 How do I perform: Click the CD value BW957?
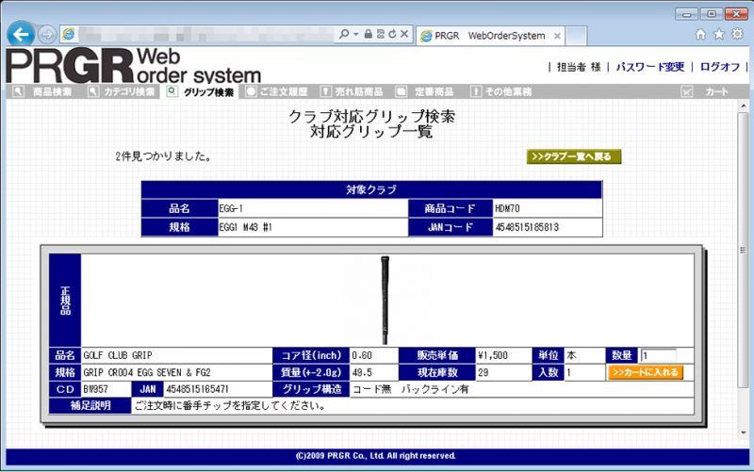pos(96,389)
